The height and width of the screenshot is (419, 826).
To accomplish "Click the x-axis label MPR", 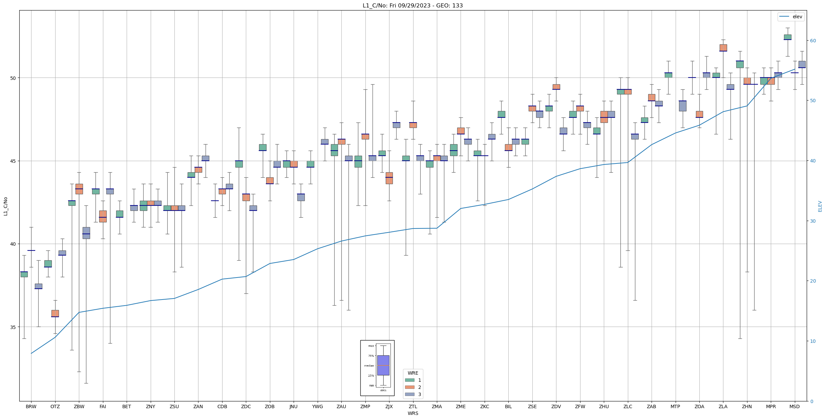I will [771, 406].
